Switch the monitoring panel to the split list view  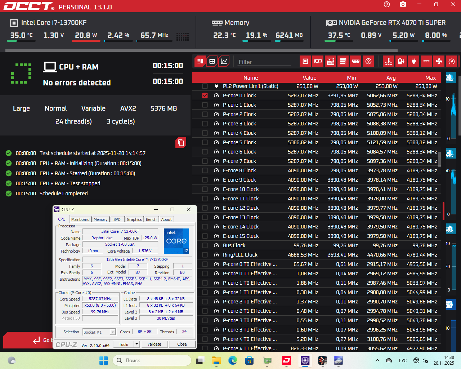[x=200, y=61]
